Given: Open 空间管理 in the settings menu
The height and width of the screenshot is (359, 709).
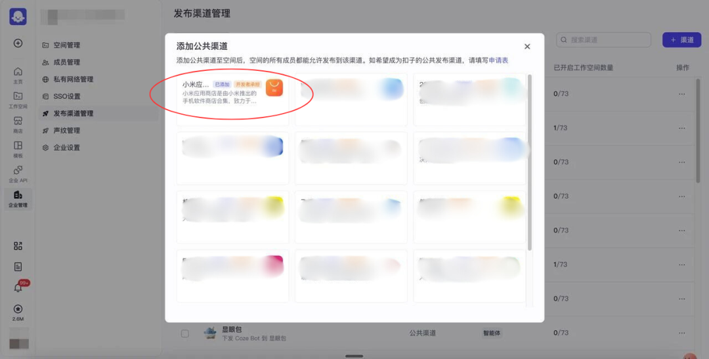Looking at the screenshot, I should tap(67, 45).
